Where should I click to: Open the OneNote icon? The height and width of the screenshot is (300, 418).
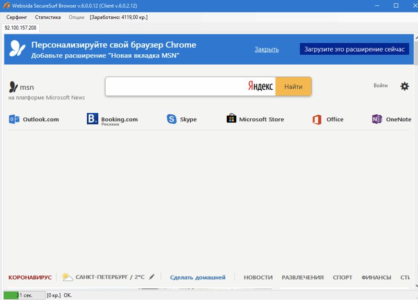377,119
